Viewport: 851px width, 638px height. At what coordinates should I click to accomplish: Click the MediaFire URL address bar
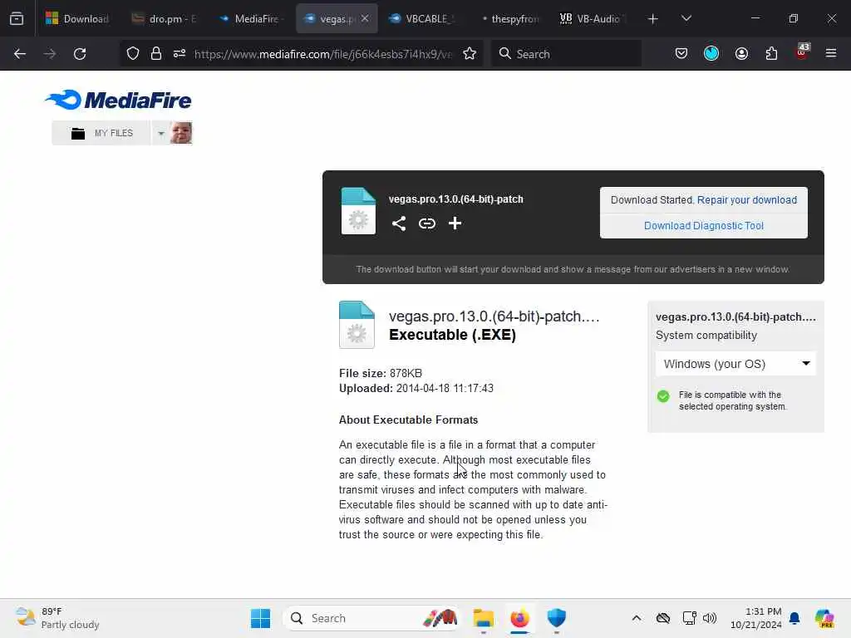tap(322, 54)
